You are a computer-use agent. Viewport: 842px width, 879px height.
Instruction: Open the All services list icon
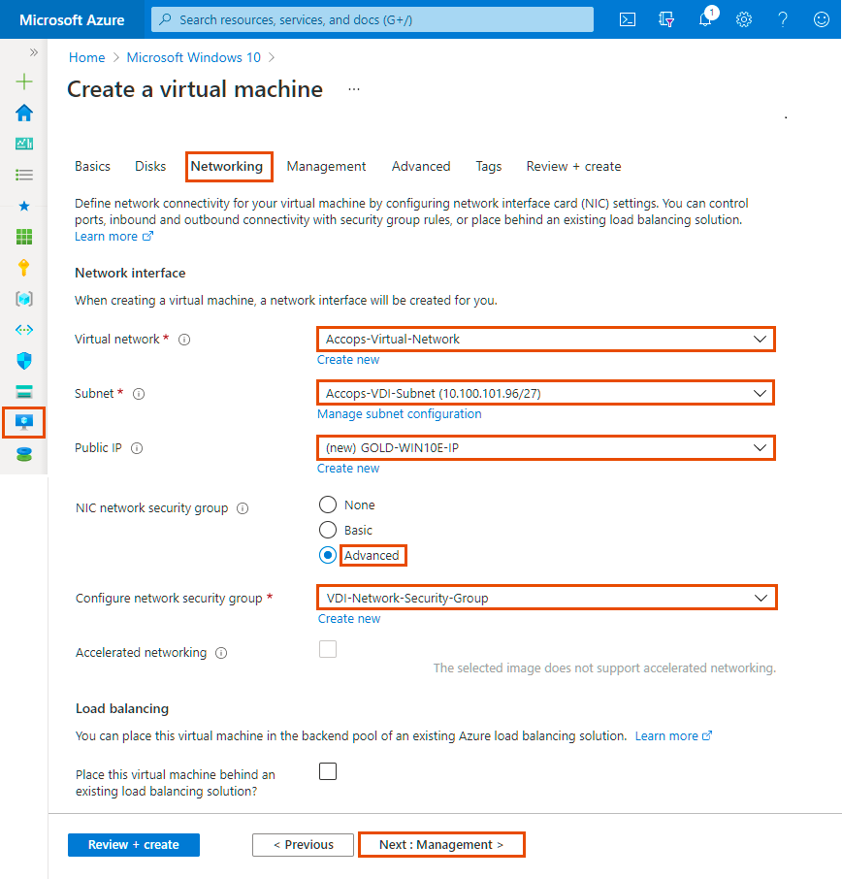click(24, 175)
